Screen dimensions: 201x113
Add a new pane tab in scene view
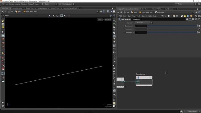point(81,8)
